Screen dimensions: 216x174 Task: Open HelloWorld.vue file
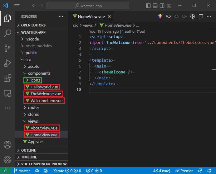click(42, 87)
